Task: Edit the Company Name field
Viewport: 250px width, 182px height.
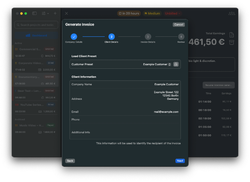Action: pyautogui.click(x=125, y=84)
